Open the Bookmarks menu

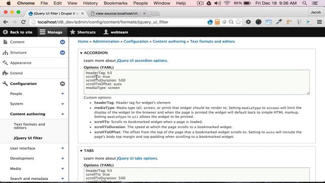[x=115, y=3]
